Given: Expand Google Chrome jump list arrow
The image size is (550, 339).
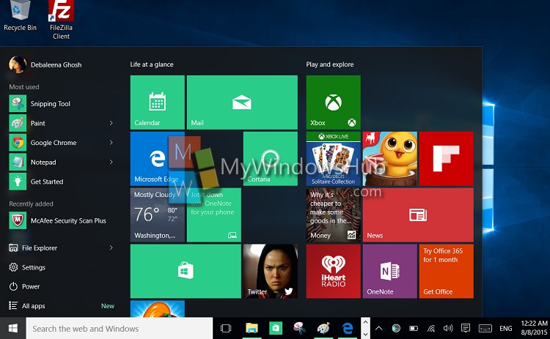Looking at the screenshot, I should (111, 143).
